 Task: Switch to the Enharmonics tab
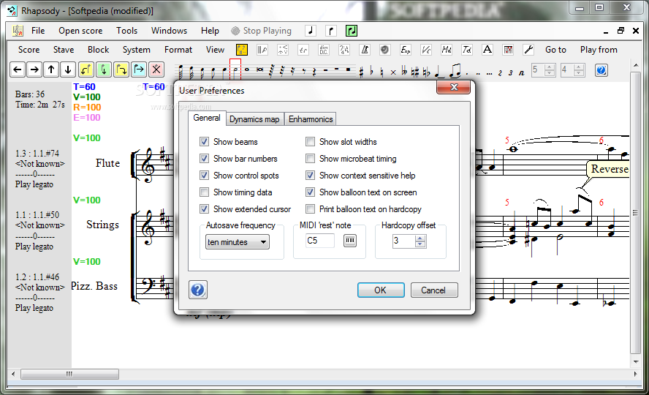311,119
